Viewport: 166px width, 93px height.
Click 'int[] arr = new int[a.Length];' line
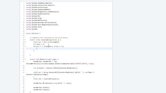(x=46, y=42)
